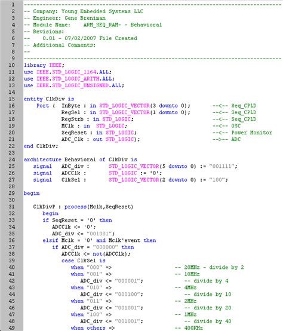Screen dimensions: 283x331
Task: Click the 'ClkDivP : process(Mclk,SeqReset)' line
Action: [83, 207]
